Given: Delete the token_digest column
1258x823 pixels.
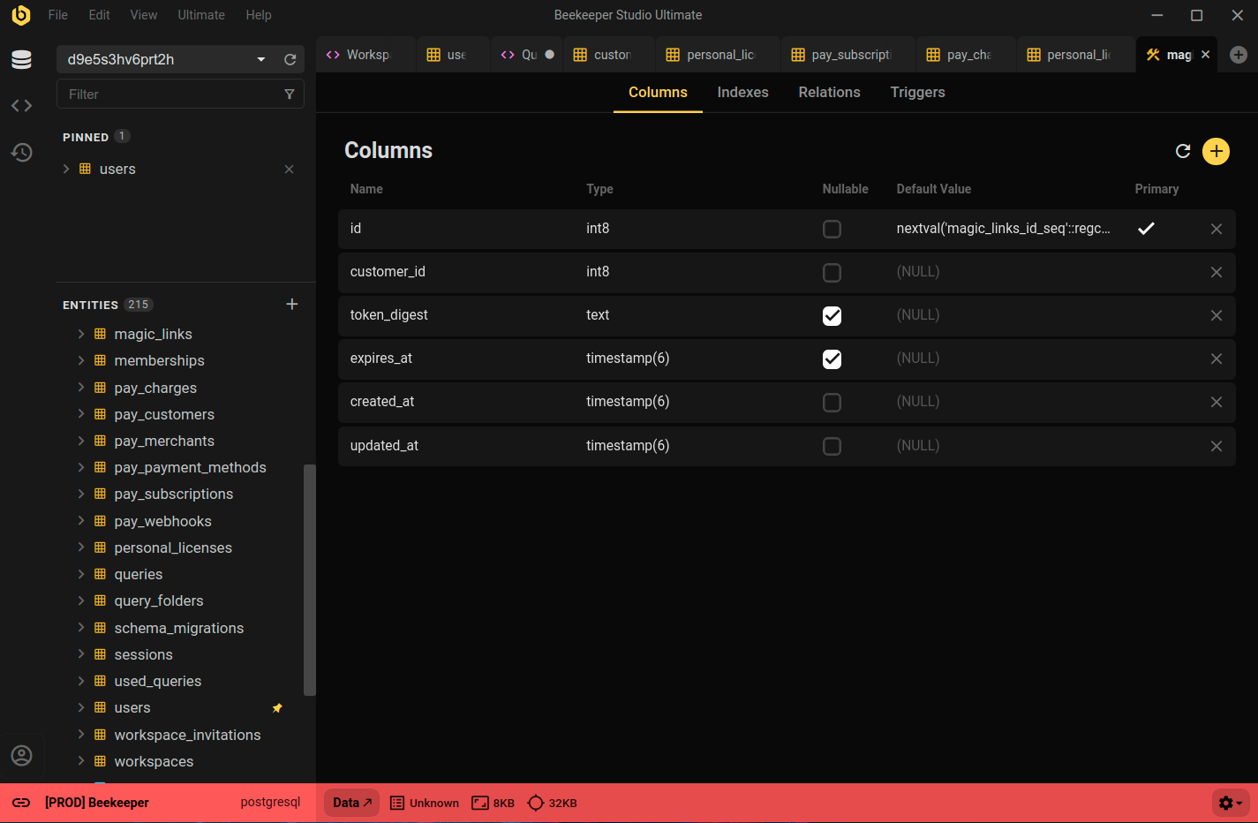Looking at the screenshot, I should point(1216,315).
